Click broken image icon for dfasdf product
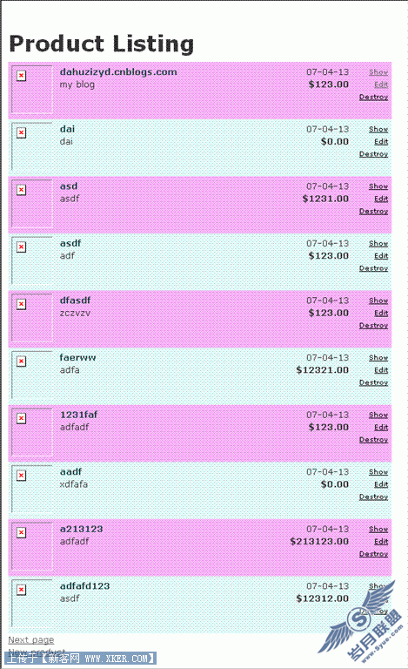This screenshot has height=669, width=408. [21, 304]
